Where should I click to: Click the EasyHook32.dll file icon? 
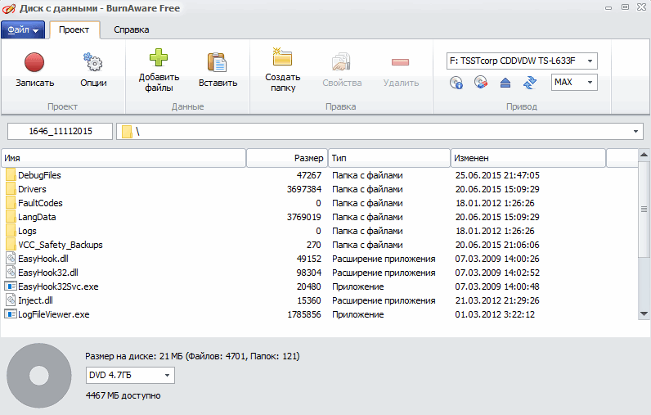(11, 273)
